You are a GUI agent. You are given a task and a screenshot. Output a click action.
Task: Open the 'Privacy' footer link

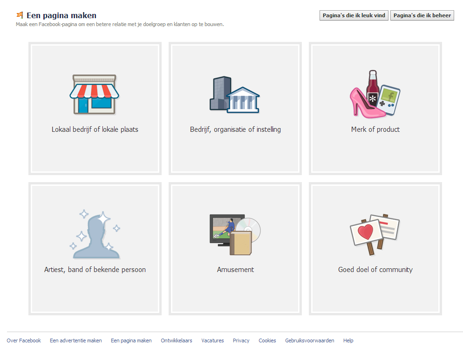pos(241,340)
